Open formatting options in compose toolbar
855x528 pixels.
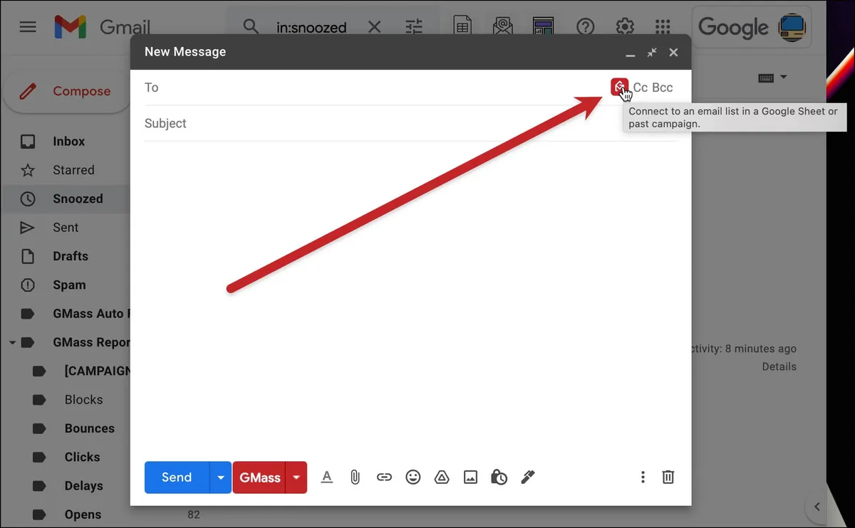(326, 477)
